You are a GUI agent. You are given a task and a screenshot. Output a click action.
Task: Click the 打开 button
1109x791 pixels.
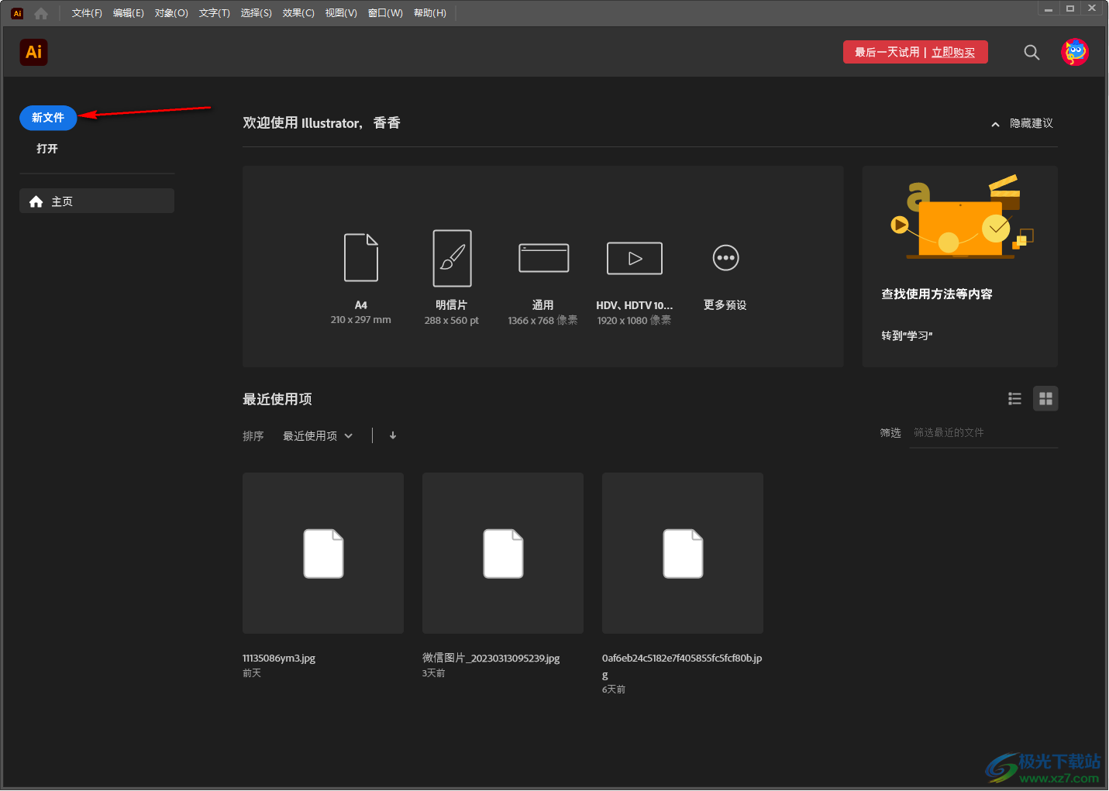pos(47,149)
